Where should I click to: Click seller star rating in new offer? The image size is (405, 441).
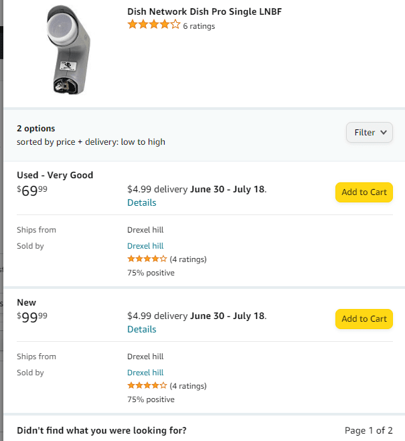[x=147, y=385]
